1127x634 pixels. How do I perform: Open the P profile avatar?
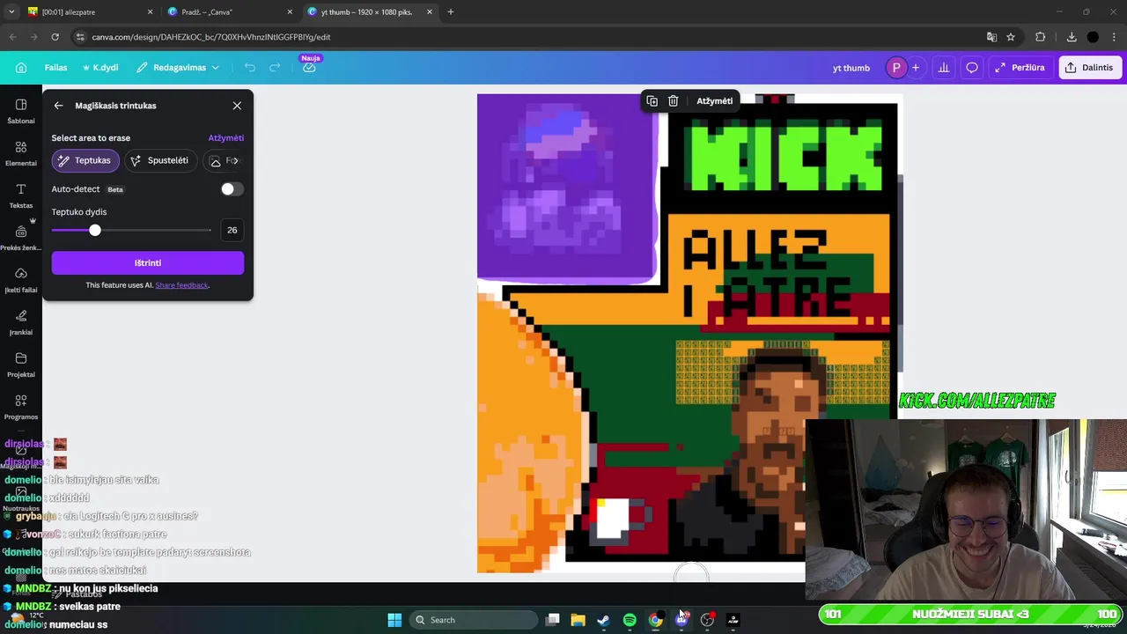896,68
